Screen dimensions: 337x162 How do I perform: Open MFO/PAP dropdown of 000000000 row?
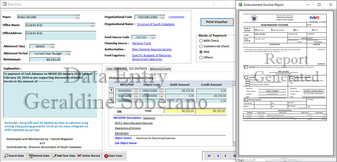pyautogui.click(x=136, y=101)
